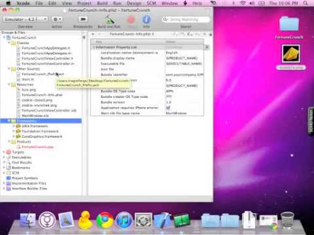This screenshot has width=314, height=235.
Task: Open the Build menu
Action: (x=102, y=3)
